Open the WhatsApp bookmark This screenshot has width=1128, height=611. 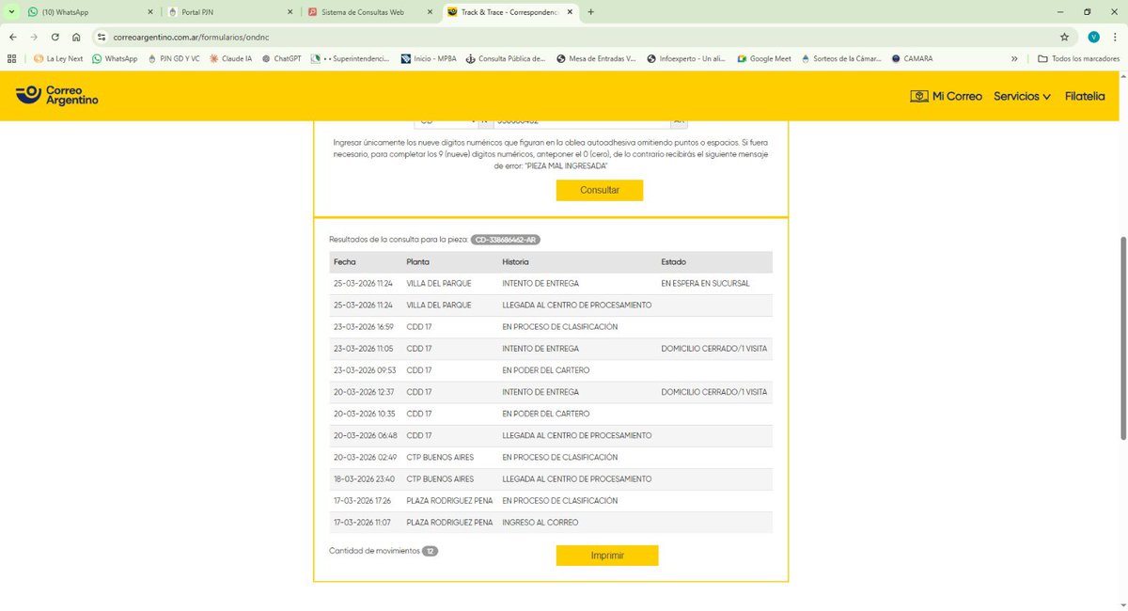(x=115, y=58)
